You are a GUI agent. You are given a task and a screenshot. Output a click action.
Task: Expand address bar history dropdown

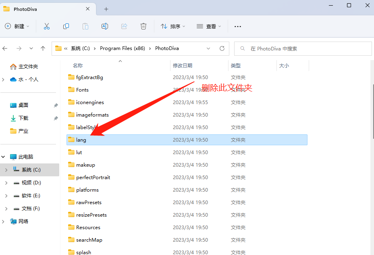pyautogui.click(x=208, y=48)
